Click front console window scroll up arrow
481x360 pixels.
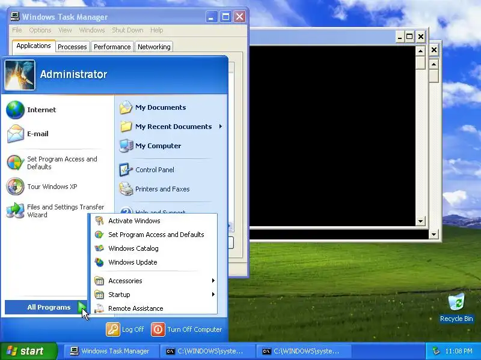pyautogui.click(x=420, y=51)
